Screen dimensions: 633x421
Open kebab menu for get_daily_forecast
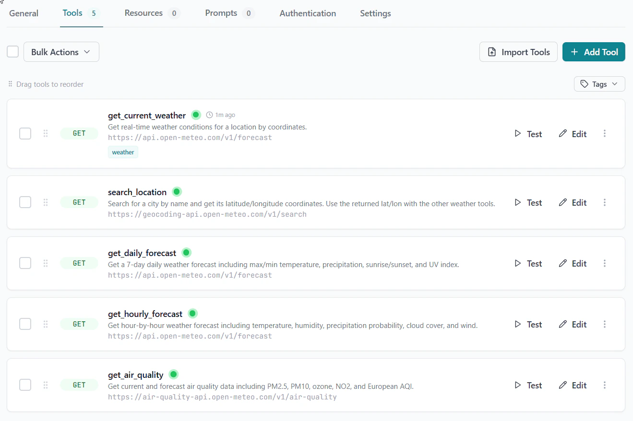point(605,263)
